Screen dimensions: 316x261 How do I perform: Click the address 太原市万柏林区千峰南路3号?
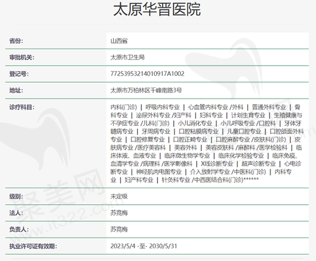click(x=146, y=90)
